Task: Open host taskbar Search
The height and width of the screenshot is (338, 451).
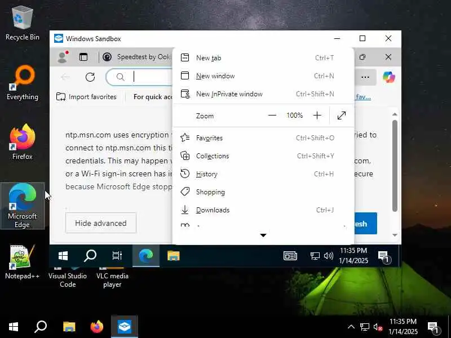Action: (41, 327)
